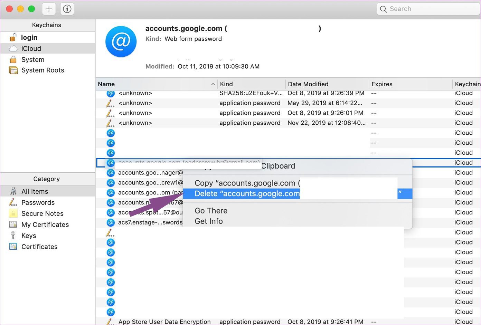
Task: Click the large blue @ item icon
Action: click(x=121, y=41)
